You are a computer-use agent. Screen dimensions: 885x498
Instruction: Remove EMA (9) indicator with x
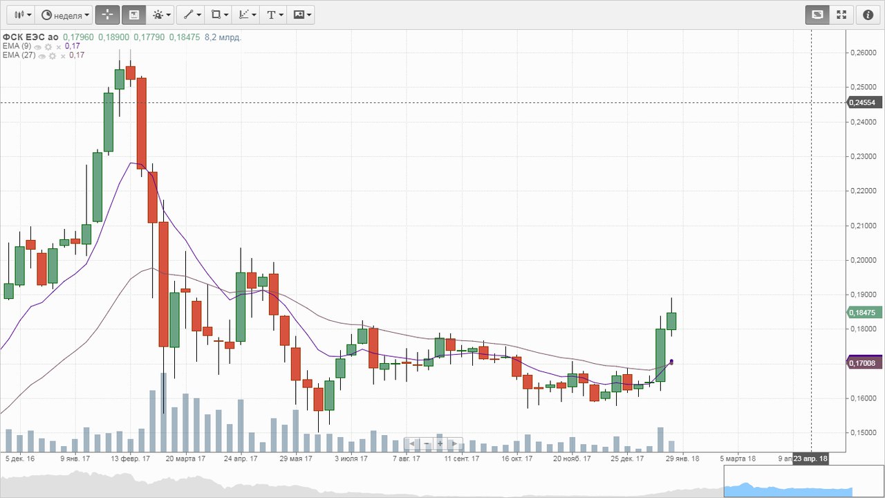[x=59, y=46]
